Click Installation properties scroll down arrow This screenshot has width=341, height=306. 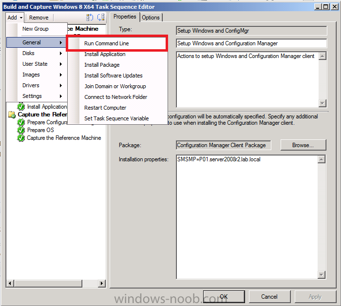[x=322, y=275]
